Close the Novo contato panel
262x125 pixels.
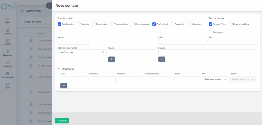click(x=49, y=6)
